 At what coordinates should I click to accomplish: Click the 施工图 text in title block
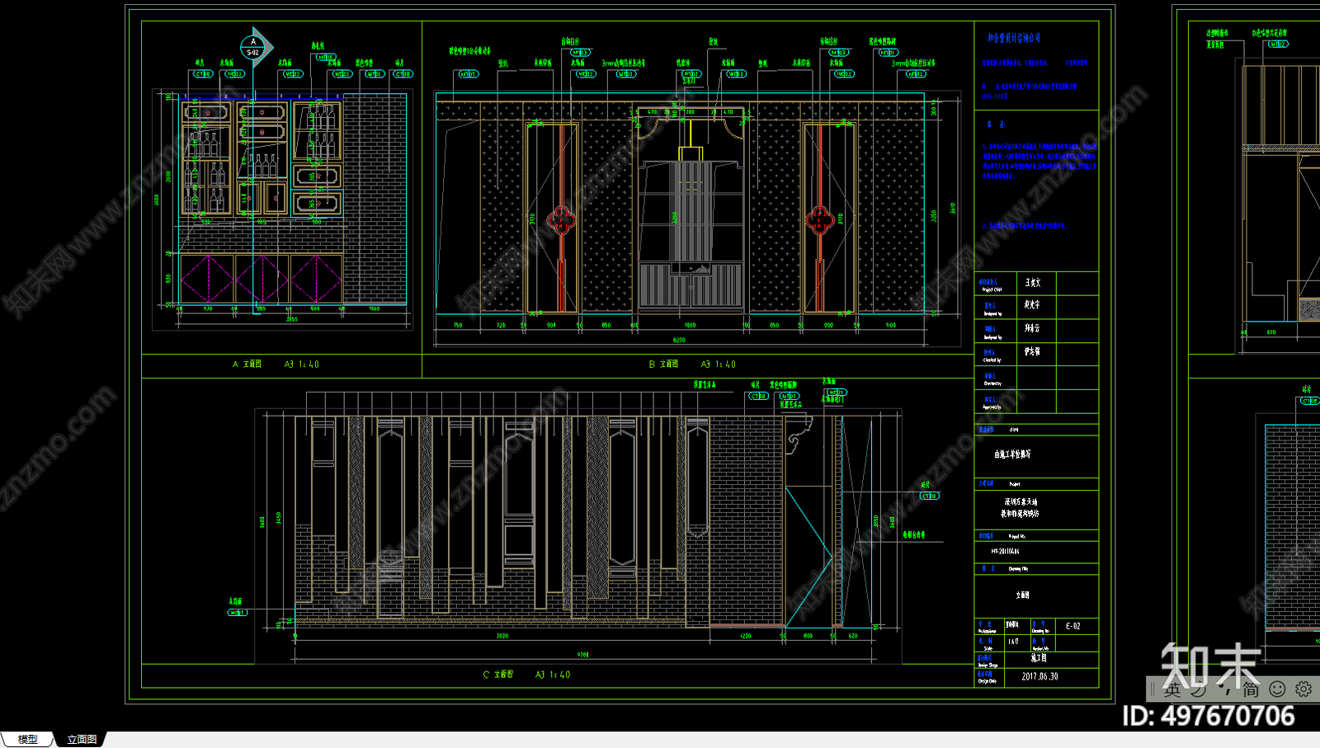tap(1039, 658)
